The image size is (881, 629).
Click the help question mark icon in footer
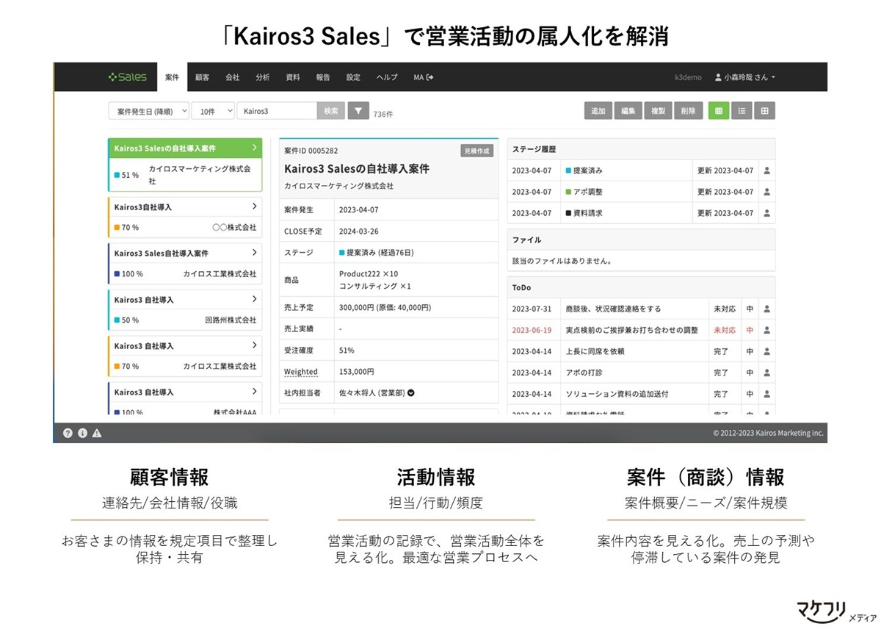click(x=68, y=433)
